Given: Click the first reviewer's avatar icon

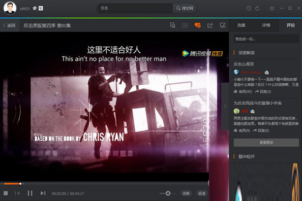Looking at the screenshot, I should (x=236, y=72).
